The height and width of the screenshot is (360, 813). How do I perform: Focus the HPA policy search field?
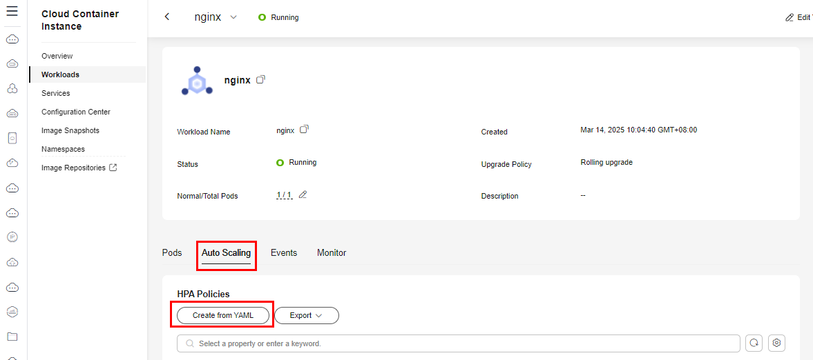459,343
